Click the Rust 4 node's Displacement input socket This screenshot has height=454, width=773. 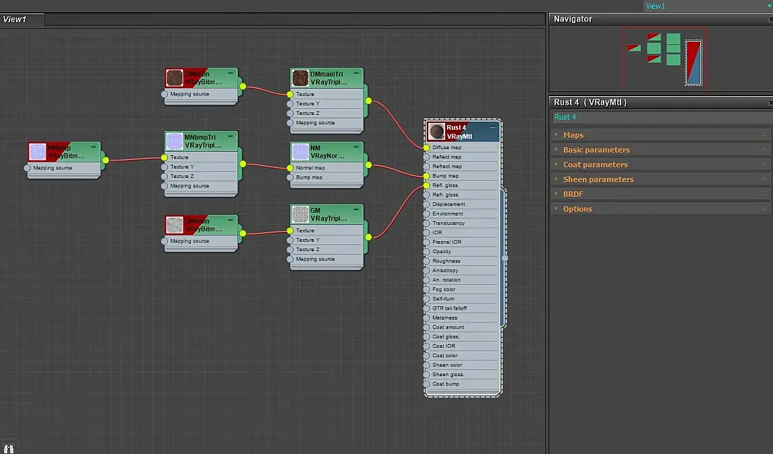[x=427, y=204]
